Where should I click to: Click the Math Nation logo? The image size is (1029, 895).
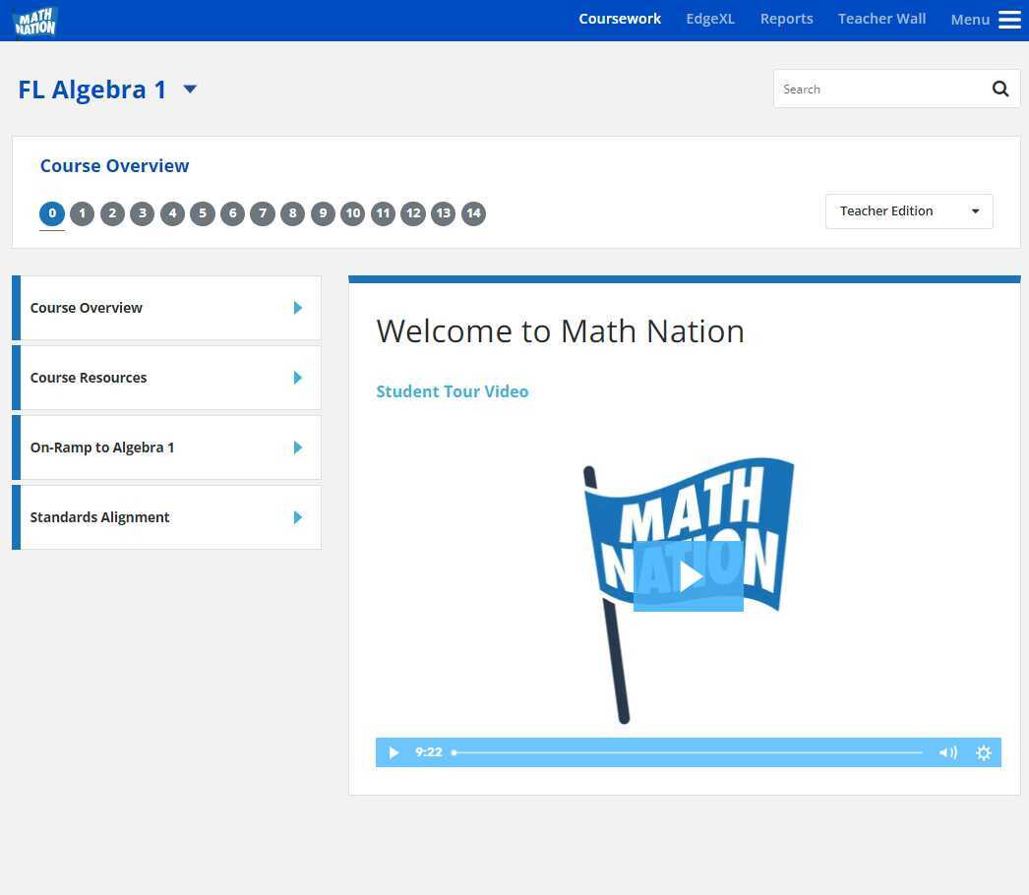tap(33, 20)
